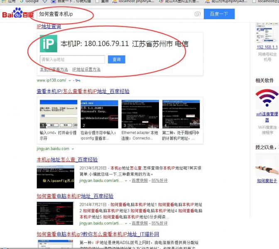Viewport: 279px width, 249px height.
Task: Open 百度快照 for the 2014年7月21日 result
Action: (x=139, y=223)
